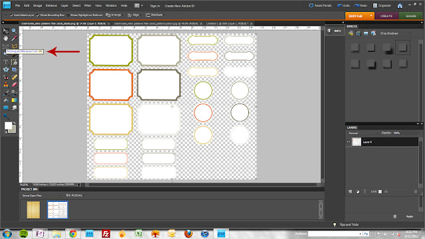The width and height of the screenshot is (425, 239).
Task: Pick the Eyedropper tool
Action: click(14, 39)
